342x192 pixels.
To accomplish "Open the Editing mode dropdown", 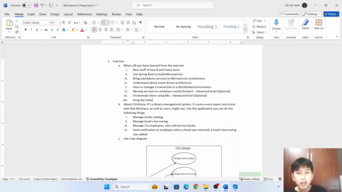I will coord(312,14).
